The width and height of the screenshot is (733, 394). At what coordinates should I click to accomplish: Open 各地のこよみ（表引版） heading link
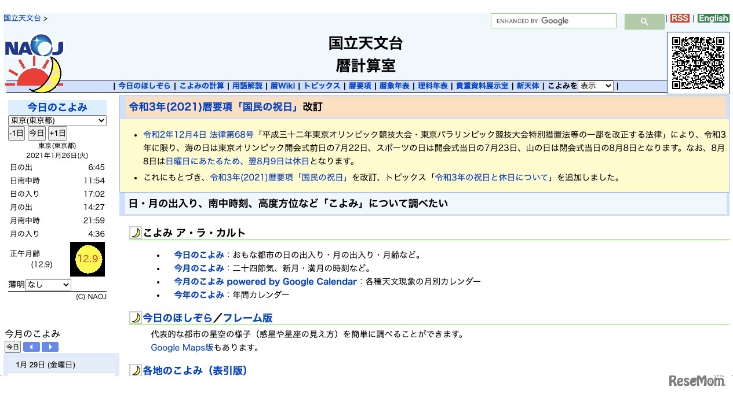coord(195,370)
